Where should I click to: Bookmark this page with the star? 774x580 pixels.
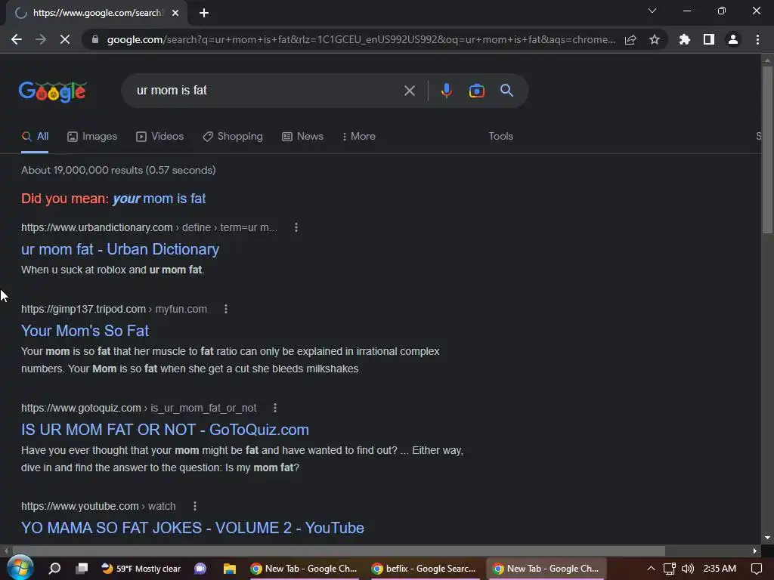click(655, 39)
